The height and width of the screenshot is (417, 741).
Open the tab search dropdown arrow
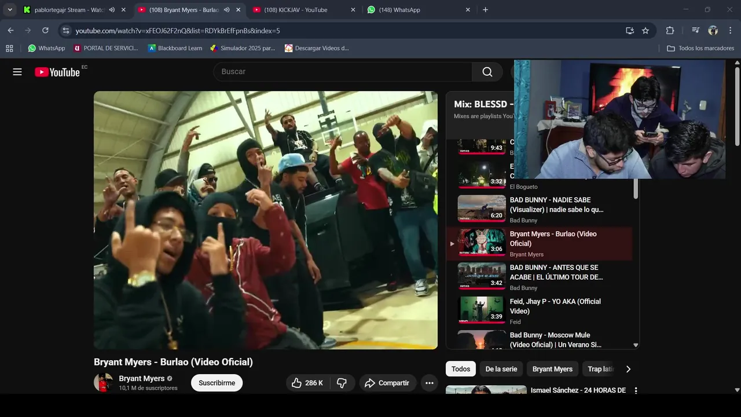(x=10, y=10)
